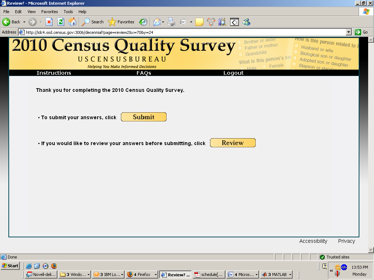Screen dimensions: 374x280
Task: Expand the 4 Microsoft Word taskbar group
Action: pos(257,275)
